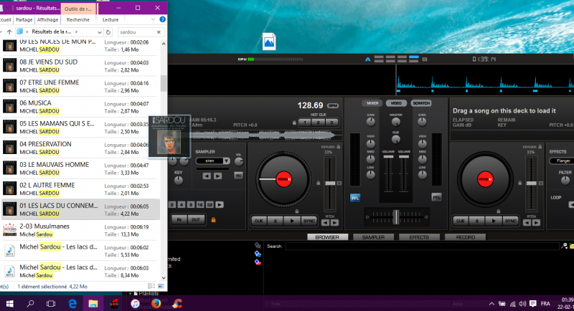Toggle the keylock padlock on right deck
This screenshot has width=574, height=311.
[x=540, y=147]
